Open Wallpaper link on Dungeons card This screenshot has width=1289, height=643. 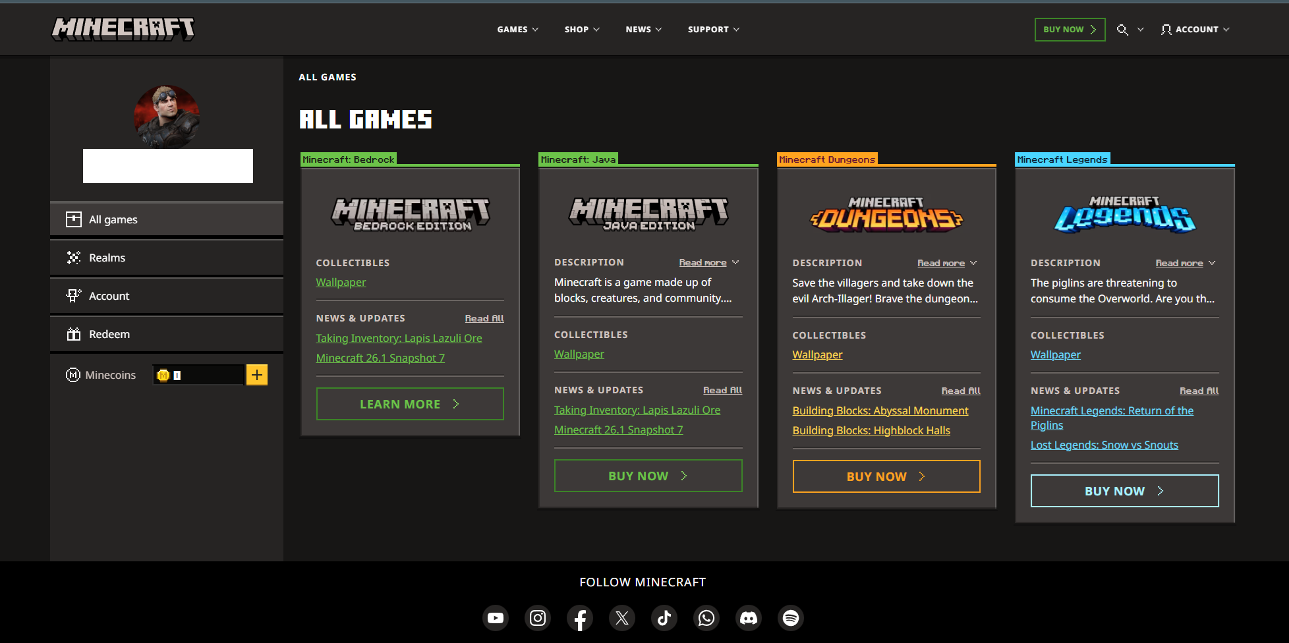817,354
